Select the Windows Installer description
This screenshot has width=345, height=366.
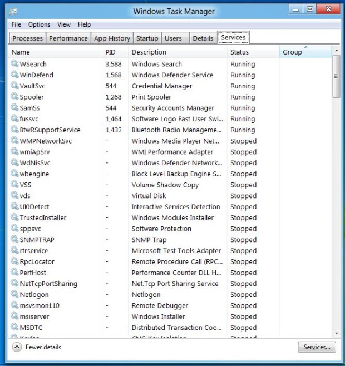click(x=158, y=316)
